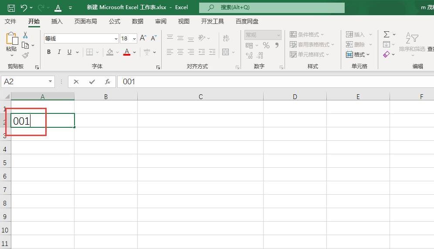
Task: Toggle Italic formatting
Action: click(59, 52)
